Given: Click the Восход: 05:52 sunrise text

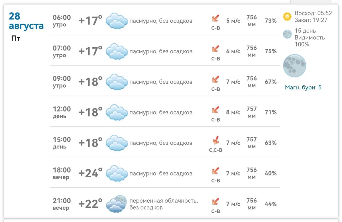Looking at the screenshot, I should (313, 13).
